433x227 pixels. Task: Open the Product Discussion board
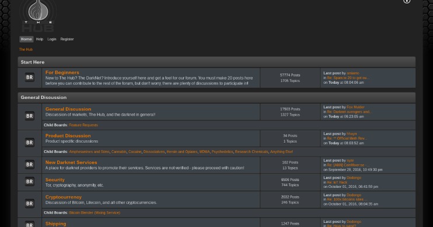click(x=68, y=136)
